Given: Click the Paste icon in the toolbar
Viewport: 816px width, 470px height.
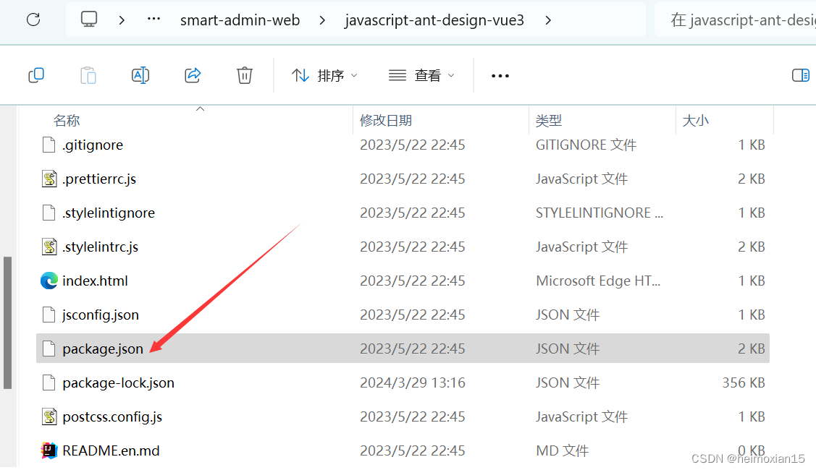Looking at the screenshot, I should coord(88,74).
